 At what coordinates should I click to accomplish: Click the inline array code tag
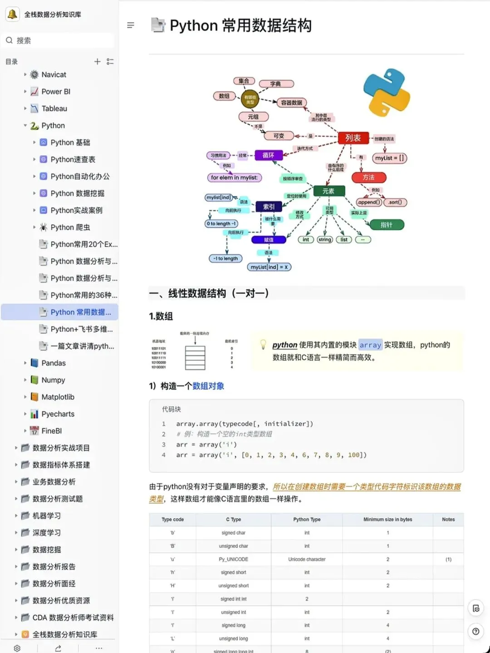pos(370,345)
